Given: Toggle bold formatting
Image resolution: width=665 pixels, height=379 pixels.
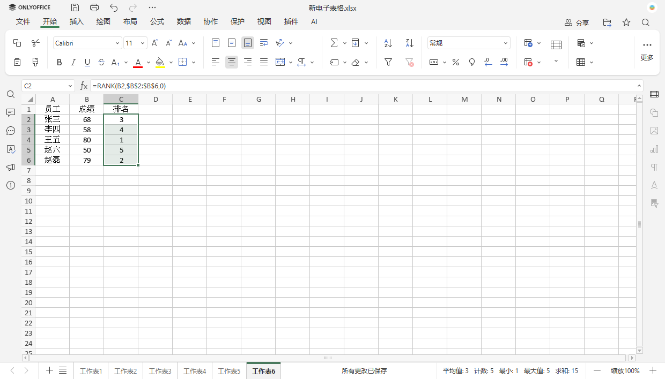Looking at the screenshot, I should click(x=59, y=62).
